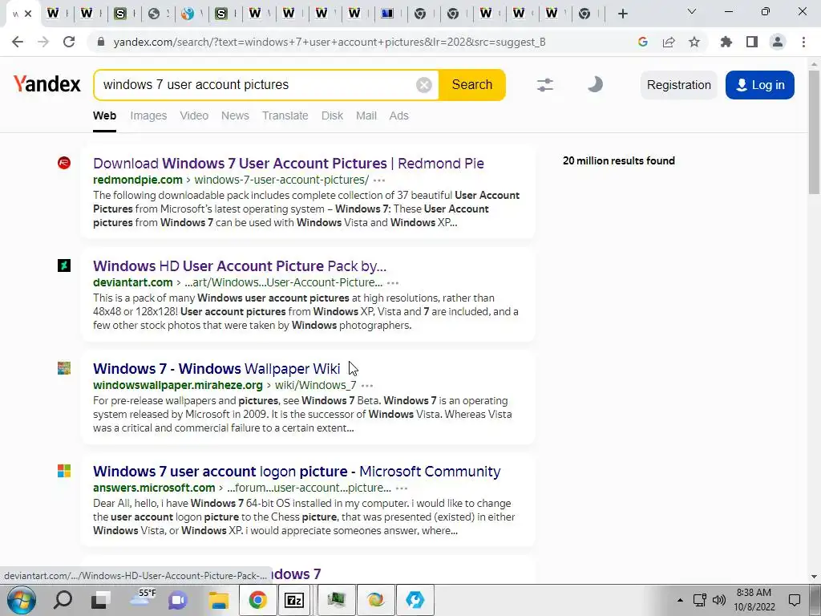
Task: Open the Ads tab
Action: (398, 115)
